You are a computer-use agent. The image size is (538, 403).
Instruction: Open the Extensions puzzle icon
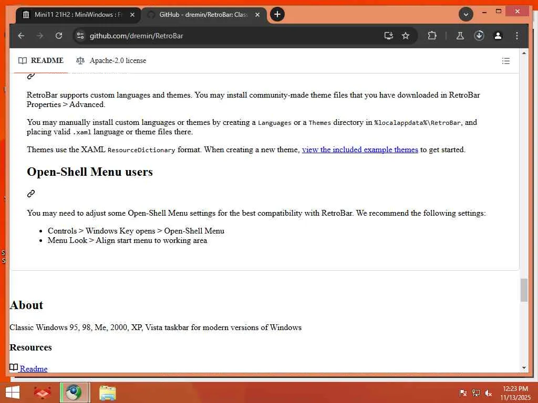pyautogui.click(x=432, y=36)
